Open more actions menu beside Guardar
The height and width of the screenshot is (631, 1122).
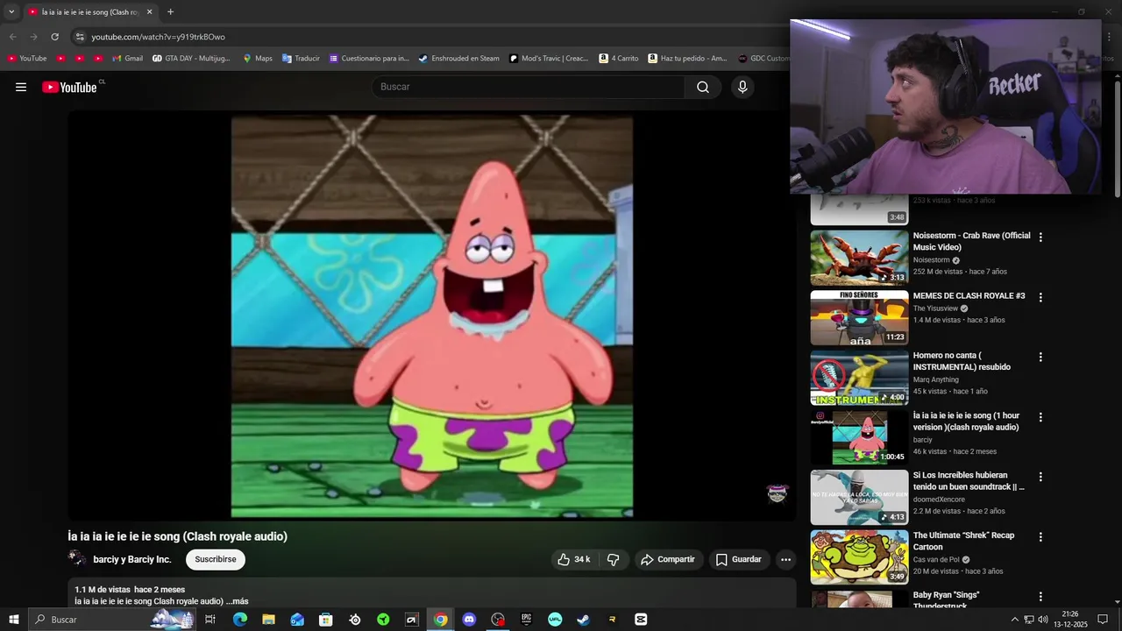785,559
